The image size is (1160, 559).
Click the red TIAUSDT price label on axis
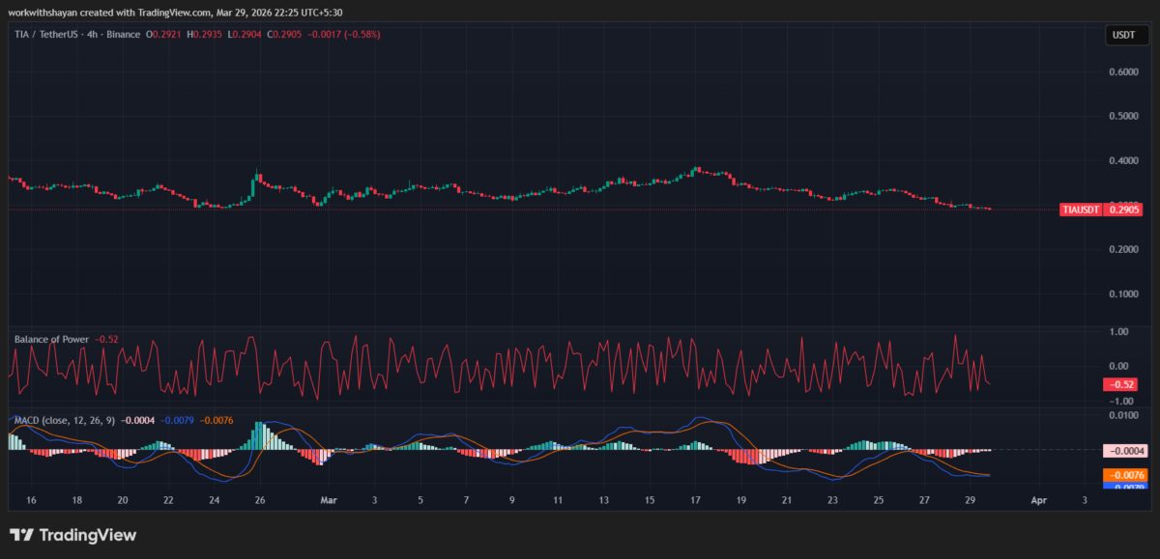(x=1102, y=209)
